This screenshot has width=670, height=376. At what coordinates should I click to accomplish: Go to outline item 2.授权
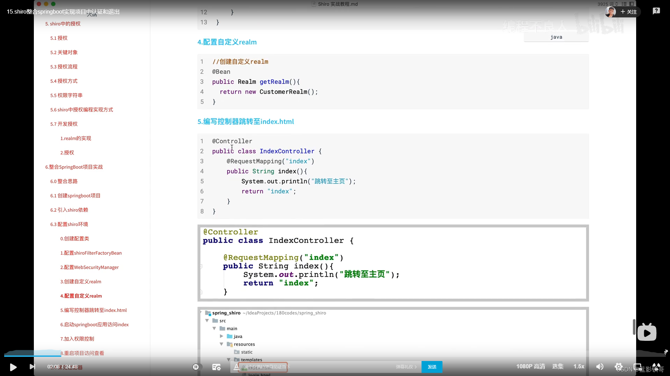(x=67, y=152)
